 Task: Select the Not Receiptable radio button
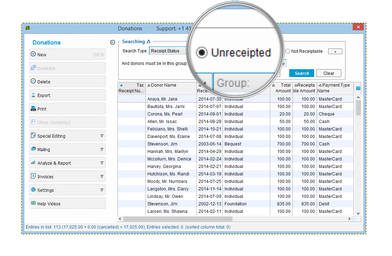pyautogui.click(x=287, y=51)
